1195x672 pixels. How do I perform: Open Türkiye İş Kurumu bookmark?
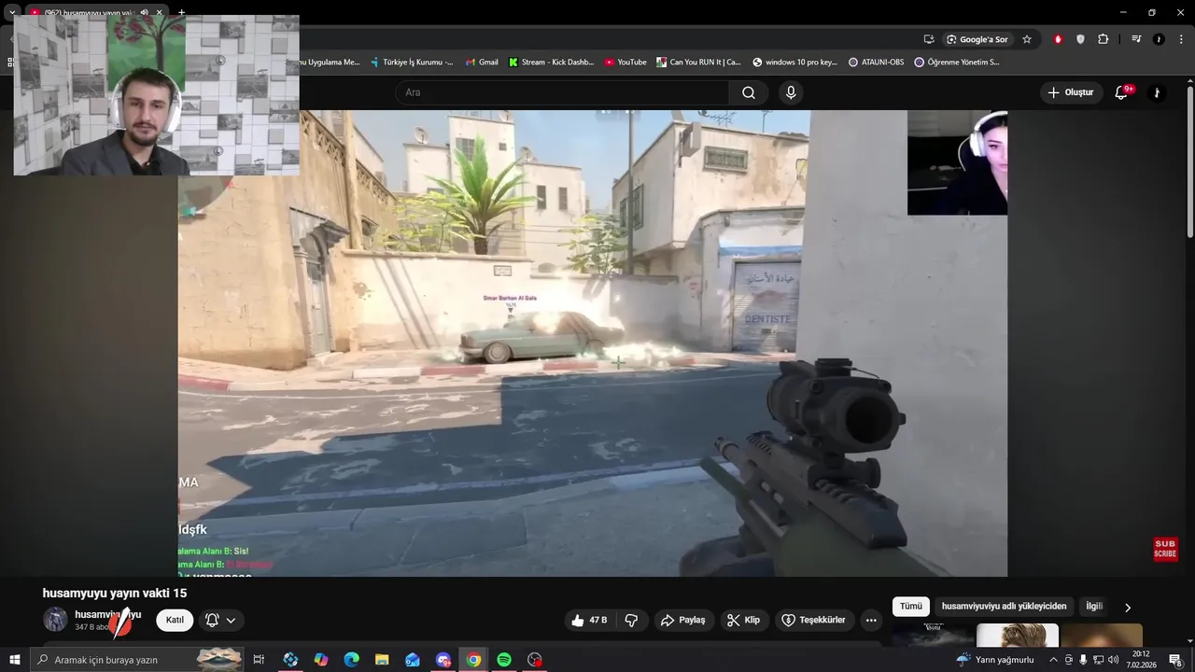point(412,63)
